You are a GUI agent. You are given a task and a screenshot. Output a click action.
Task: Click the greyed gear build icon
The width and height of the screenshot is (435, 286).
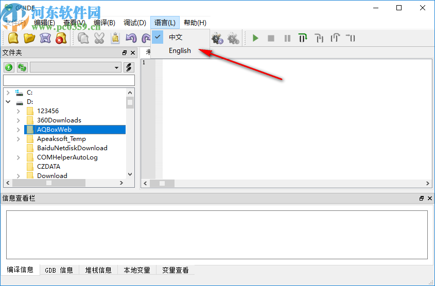(x=233, y=38)
